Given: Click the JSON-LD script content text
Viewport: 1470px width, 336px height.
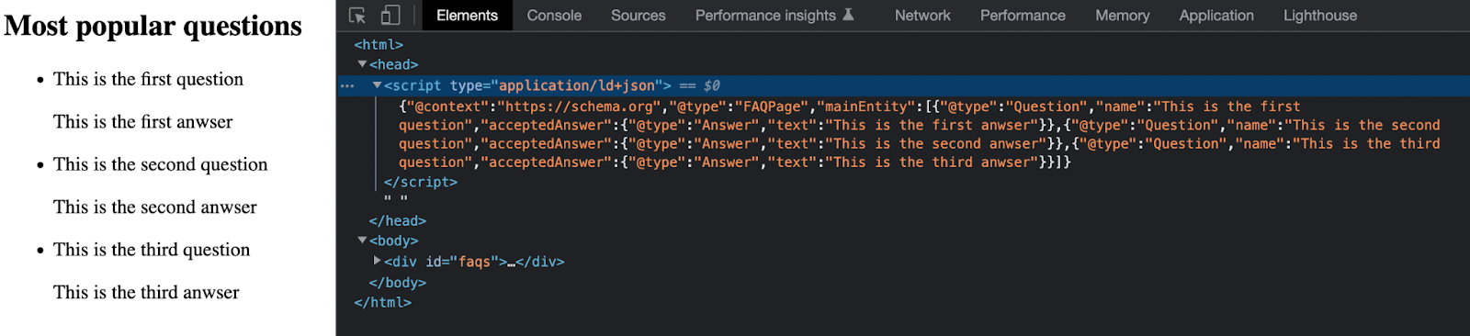Looking at the screenshot, I should point(919,134).
